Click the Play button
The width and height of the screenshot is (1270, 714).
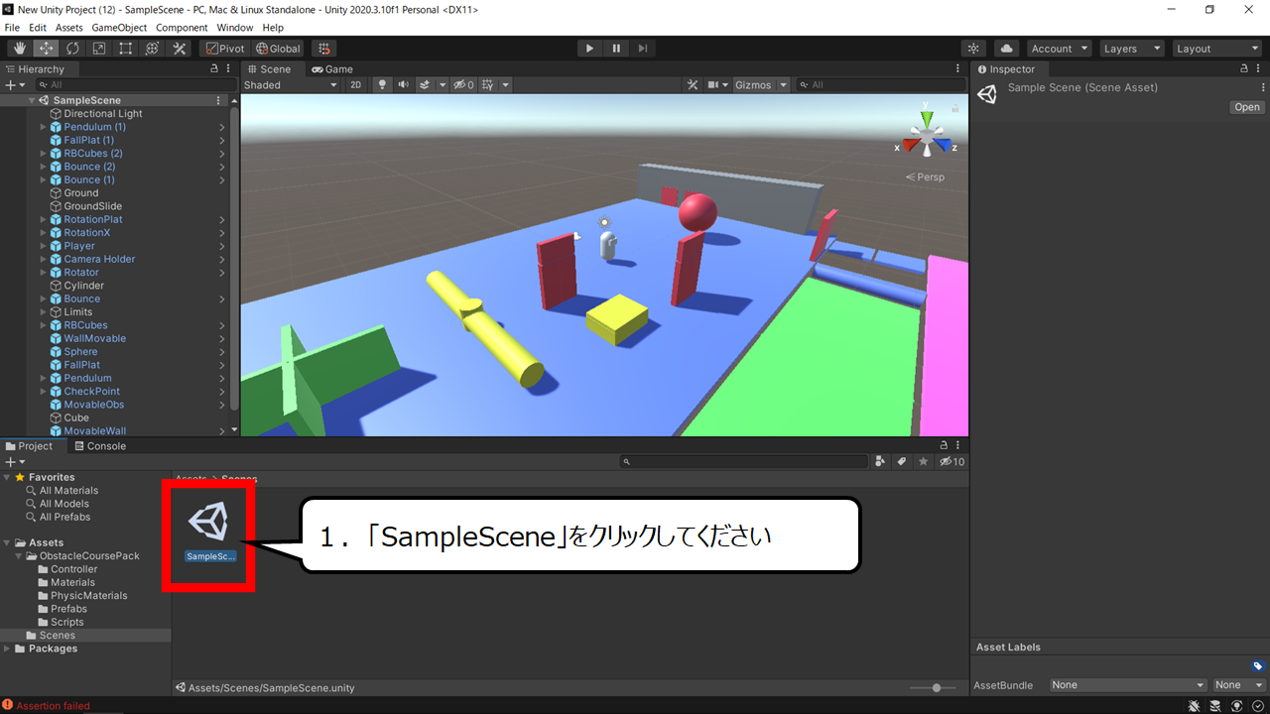(x=589, y=49)
